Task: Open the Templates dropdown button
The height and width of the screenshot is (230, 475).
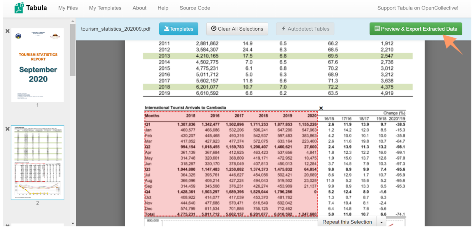Action: 179,29
